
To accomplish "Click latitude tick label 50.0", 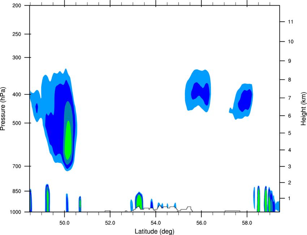I will coord(64,223).
